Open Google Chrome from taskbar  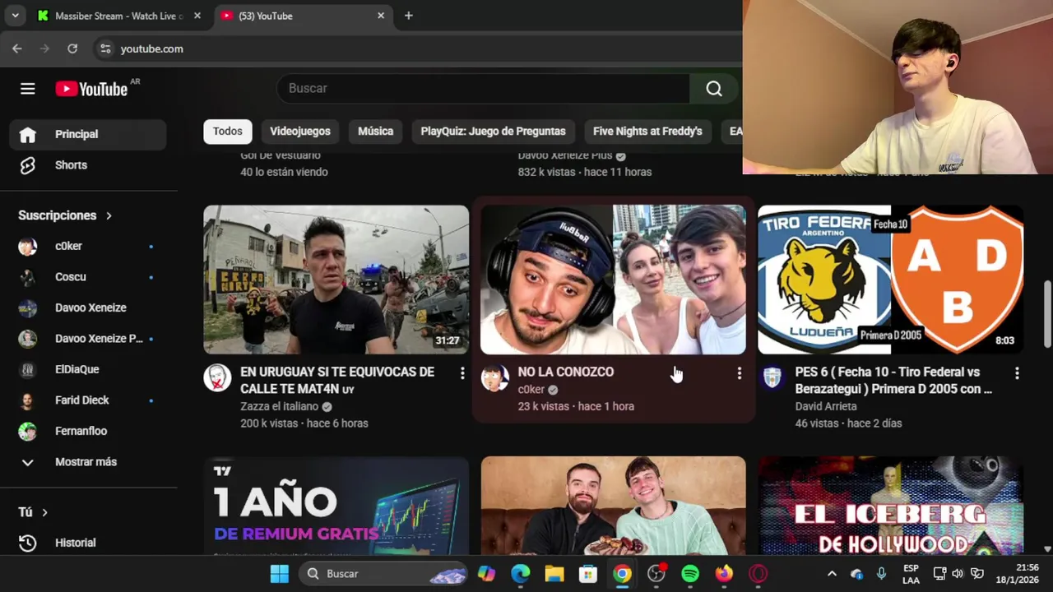pyautogui.click(x=623, y=574)
